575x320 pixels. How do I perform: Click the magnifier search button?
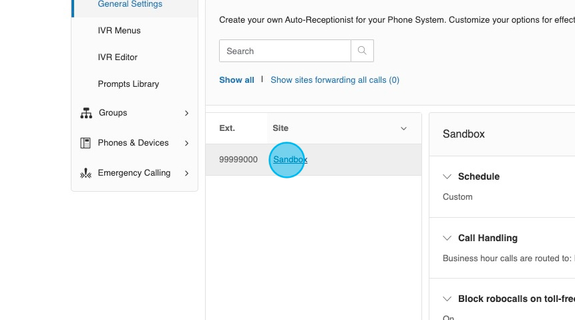[362, 51]
